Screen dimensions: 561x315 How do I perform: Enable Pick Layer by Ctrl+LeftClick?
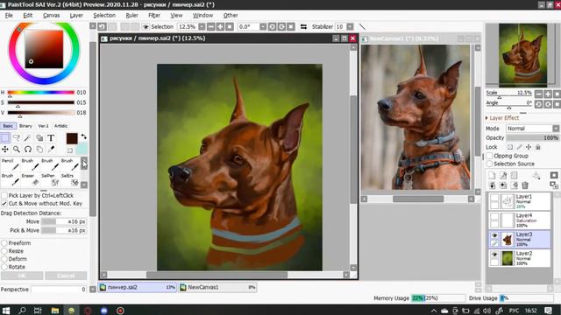[4, 196]
